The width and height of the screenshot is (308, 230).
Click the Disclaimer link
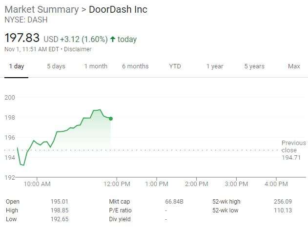tap(78, 49)
